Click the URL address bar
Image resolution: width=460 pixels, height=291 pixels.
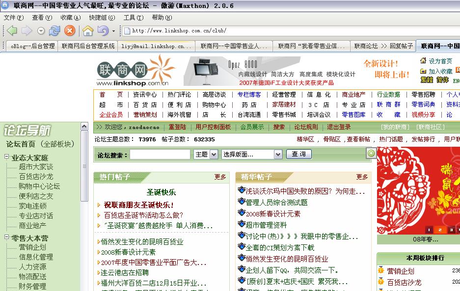[x=291, y=30]
